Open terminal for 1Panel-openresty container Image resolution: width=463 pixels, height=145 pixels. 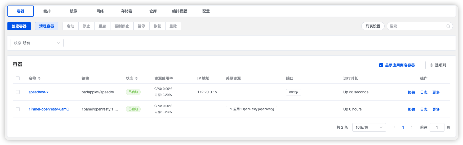[x=411, y=109]
